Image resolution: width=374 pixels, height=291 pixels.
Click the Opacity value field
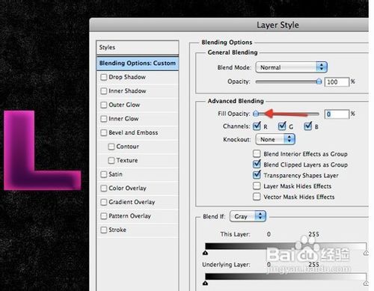pyautogui.click(x=337, y=82)
